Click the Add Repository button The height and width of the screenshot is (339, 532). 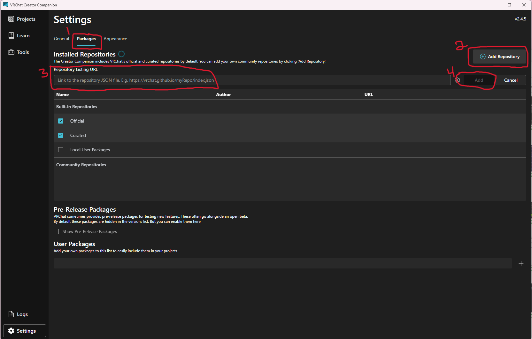point(500,56)
